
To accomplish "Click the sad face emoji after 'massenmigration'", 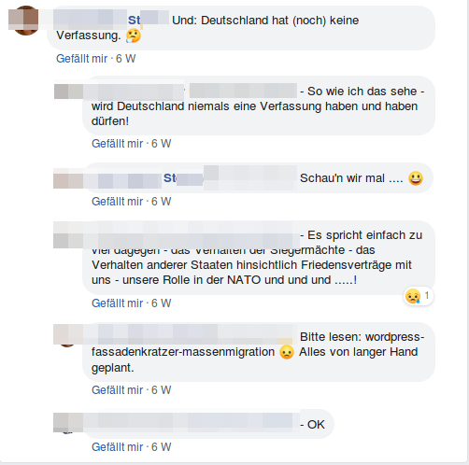I will pos(287,352).
